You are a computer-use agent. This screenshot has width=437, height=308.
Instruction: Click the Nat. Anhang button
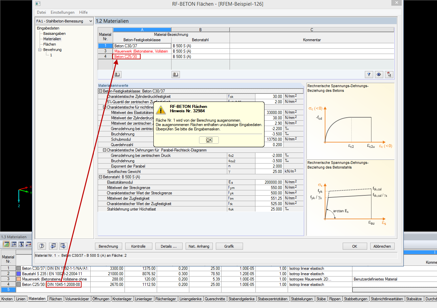199,246
